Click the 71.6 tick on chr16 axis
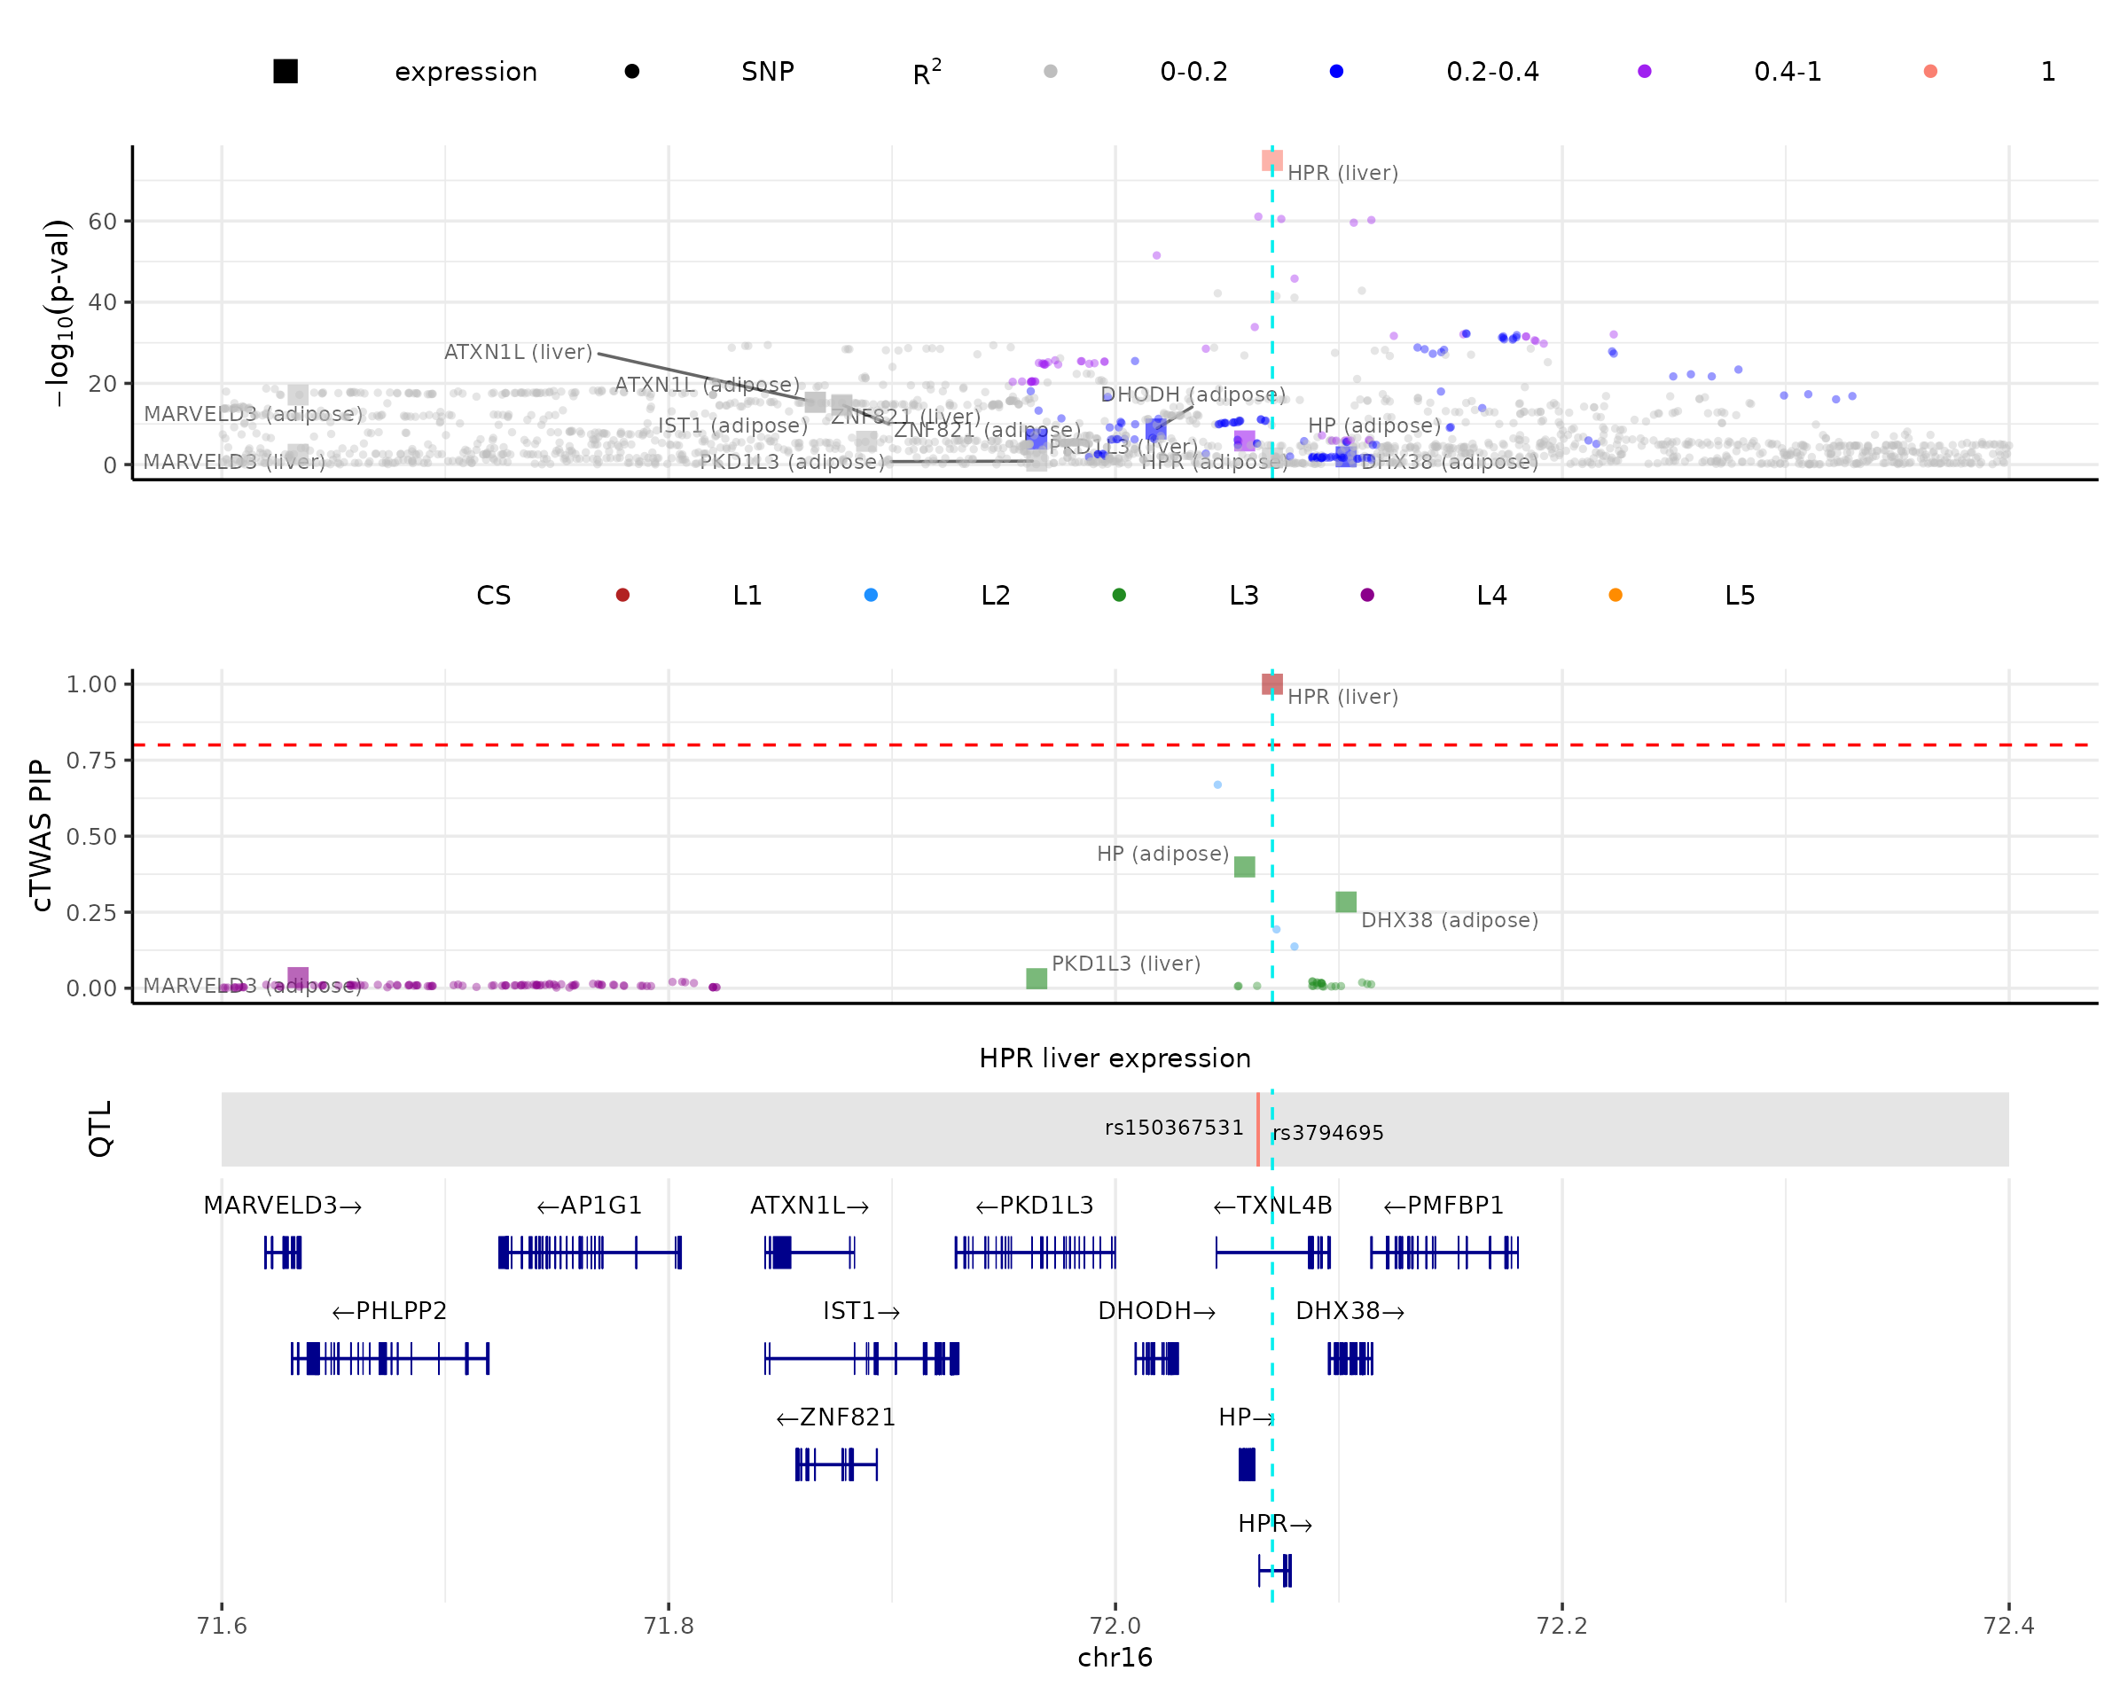 [222, 1626]
